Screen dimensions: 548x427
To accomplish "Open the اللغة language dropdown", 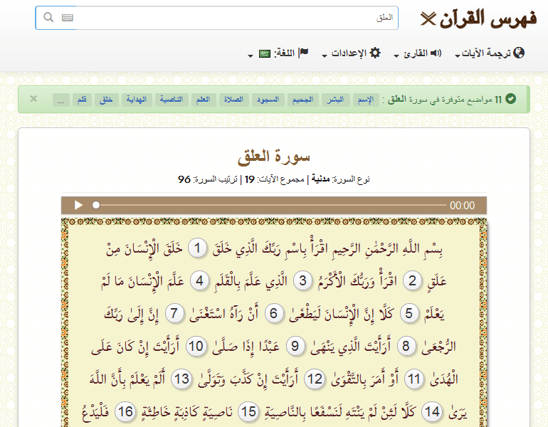I will coord(278,53).
